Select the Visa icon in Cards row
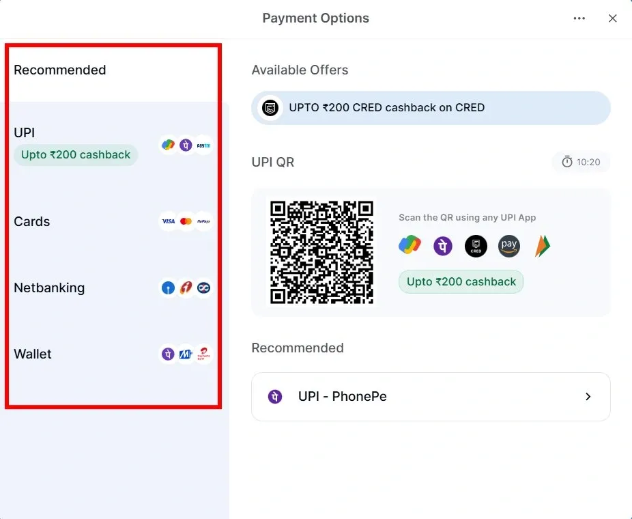The width and height of the screenshot is (632, 519). pyautogui.click(x=167, y=221)
